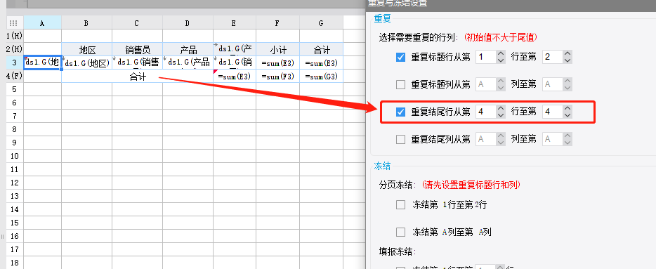Select cell E2 containing ds1.G(产

click(x=235, y=49)
